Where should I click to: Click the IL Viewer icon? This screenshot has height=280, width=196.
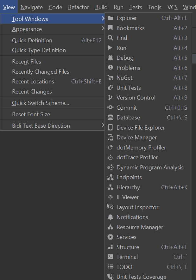tap(111, 197)
